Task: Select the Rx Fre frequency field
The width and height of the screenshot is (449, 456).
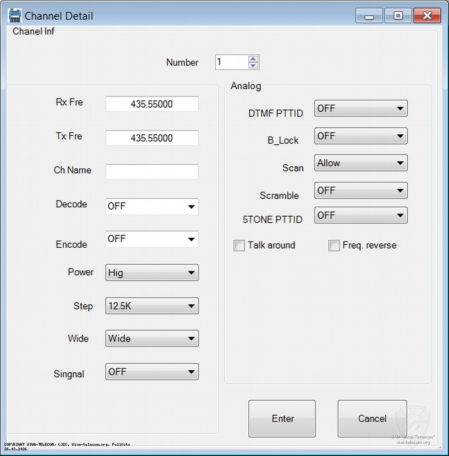Action: coord(152,104)
